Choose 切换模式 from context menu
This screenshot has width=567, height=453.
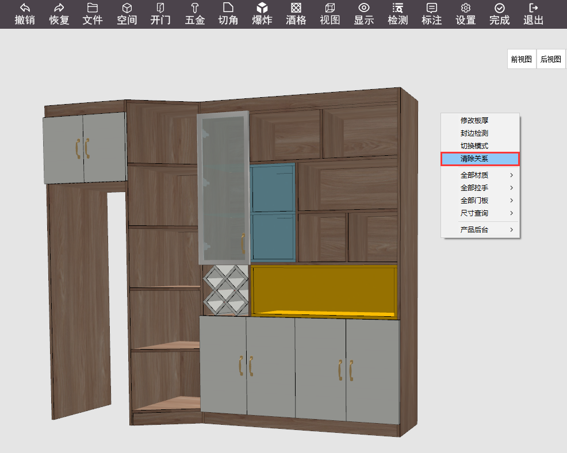pos(480,145)
